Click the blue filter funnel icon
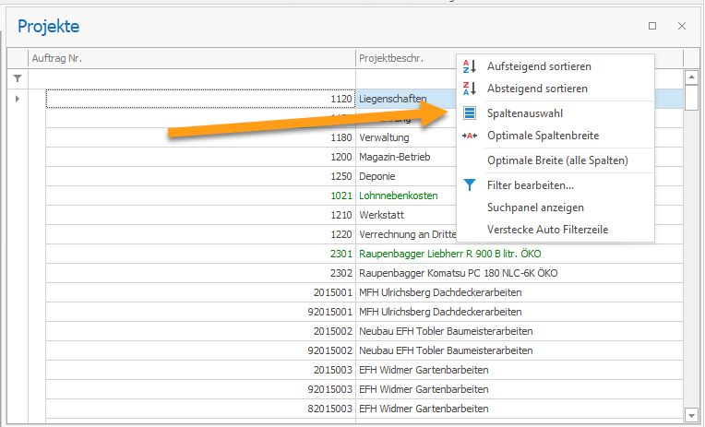The width and height of the screenshot is (705, 427). coord(470,185)
